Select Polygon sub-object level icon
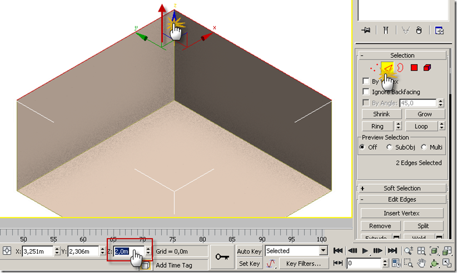Viewport: 457px width, 273px height. [x=414, y=68]
